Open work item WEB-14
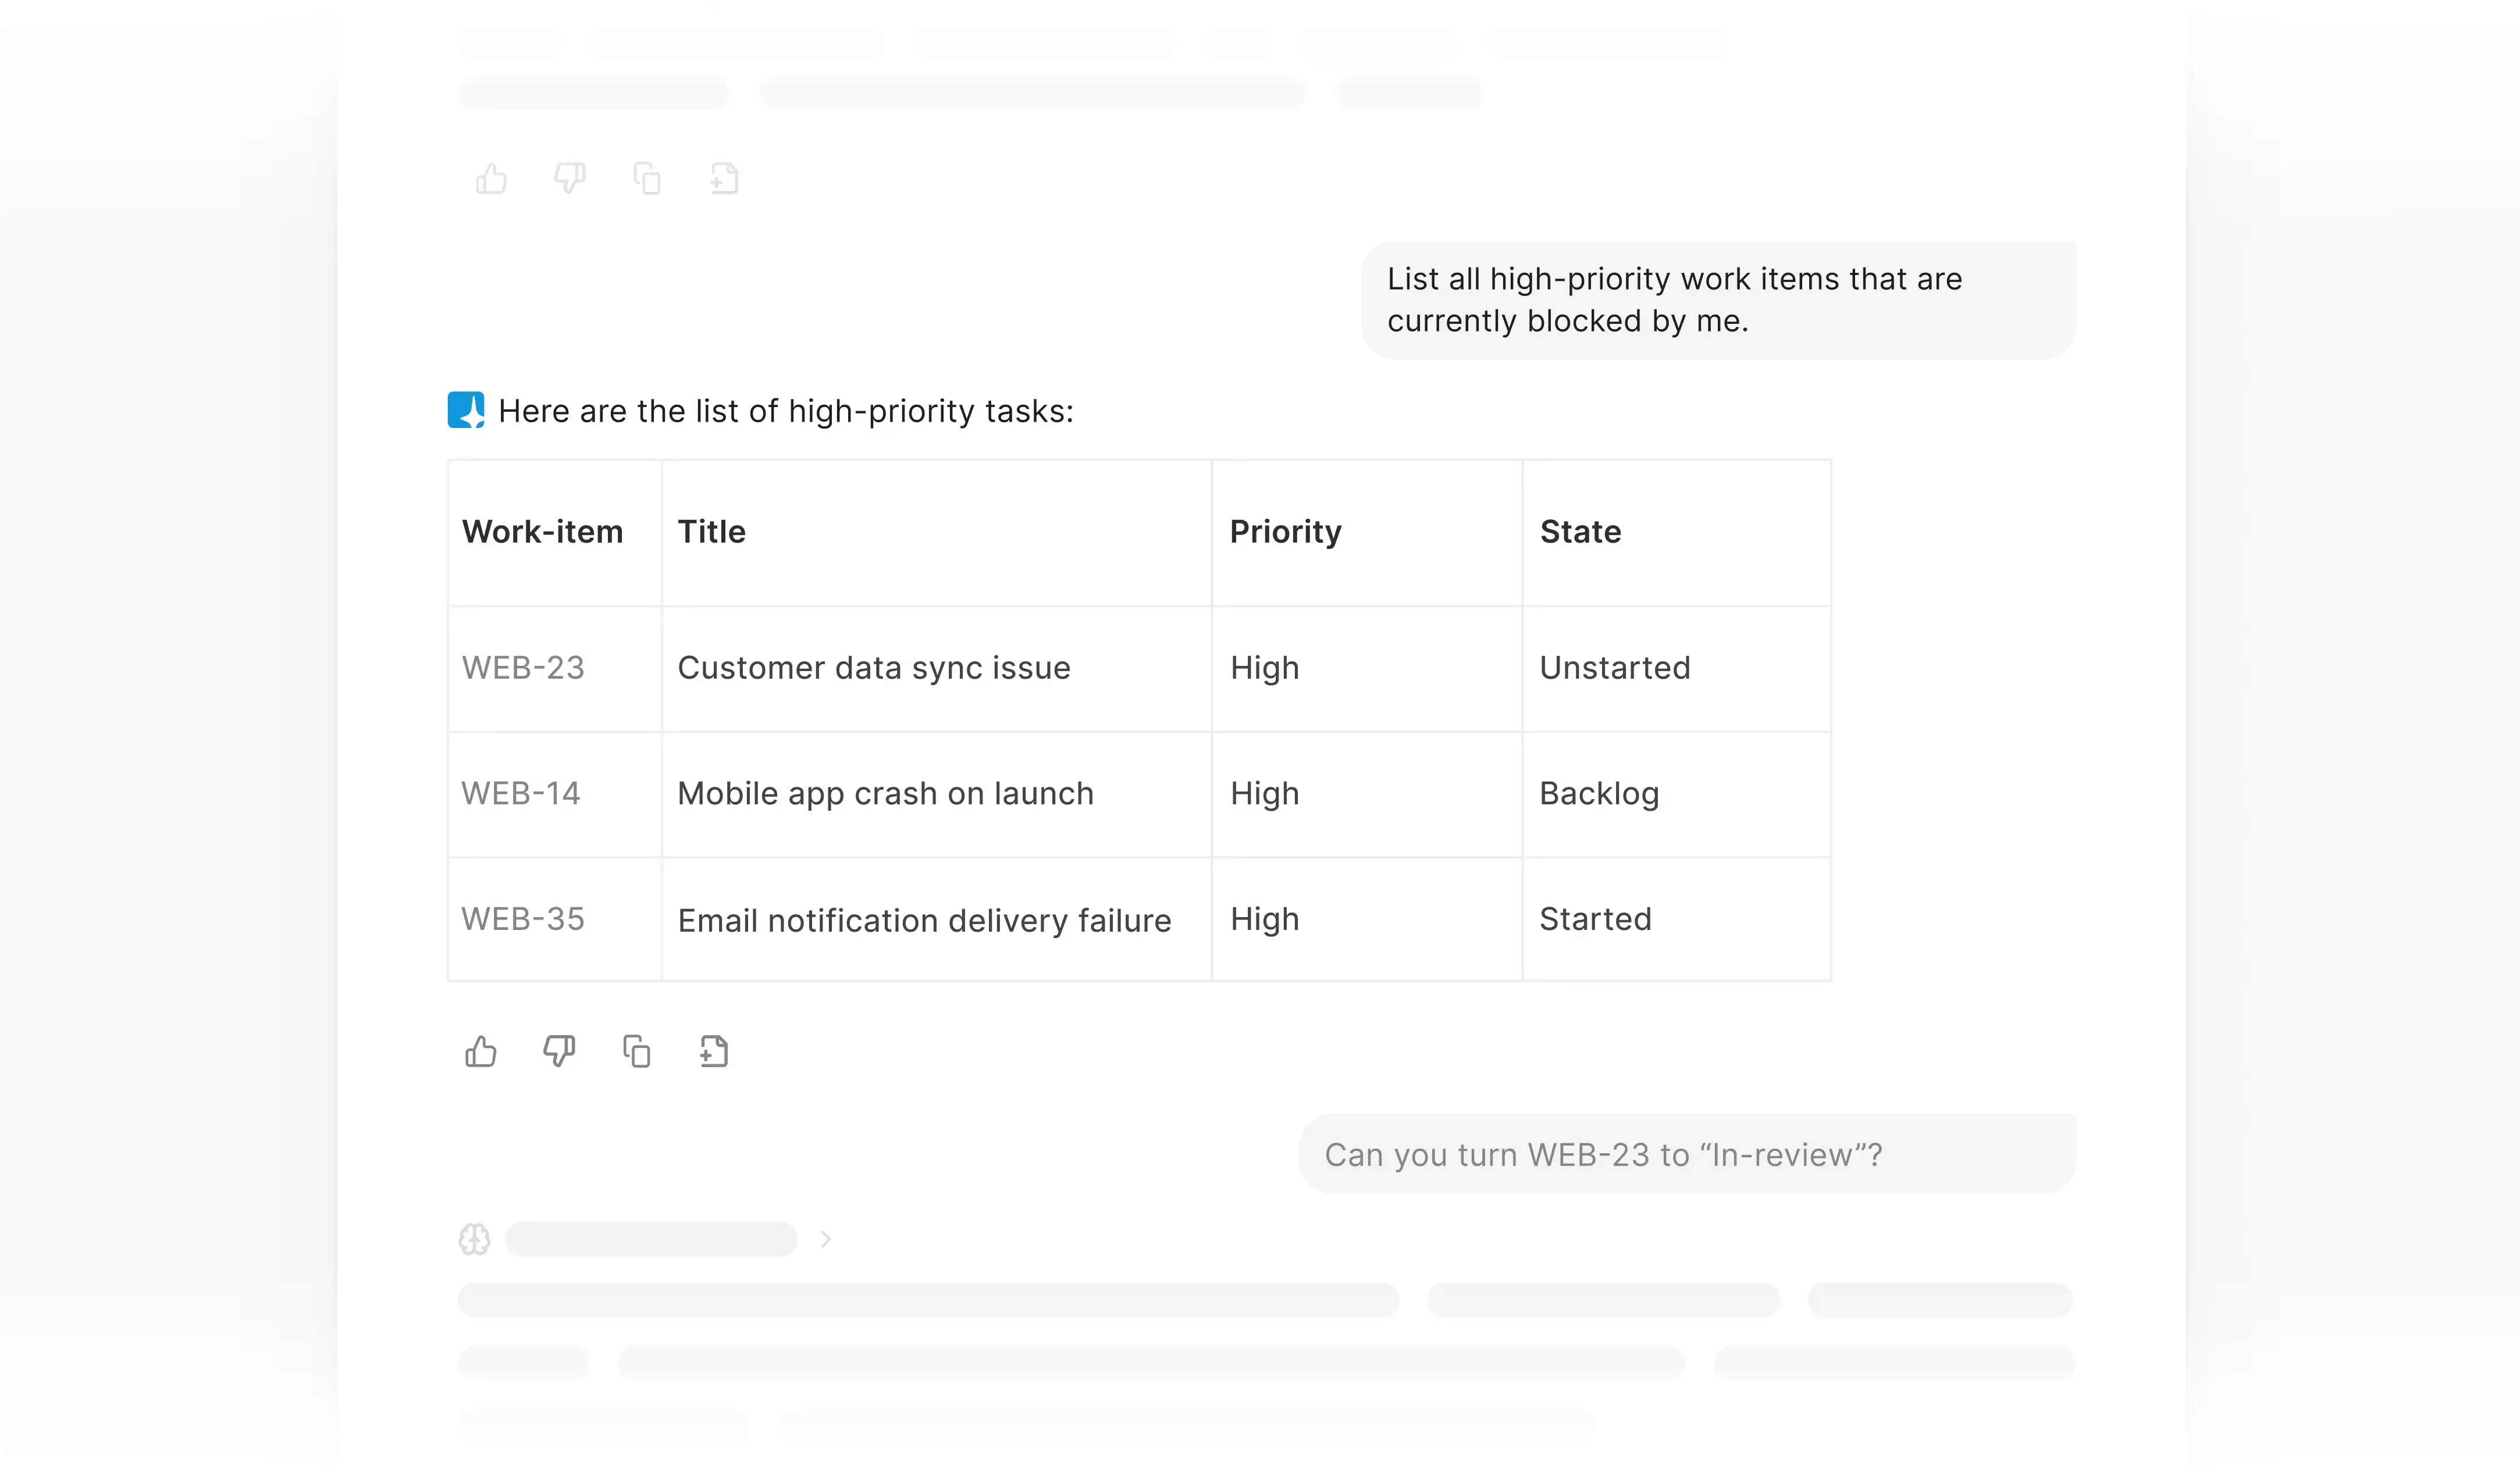Image resolution: width=2520 pixels, height=1476 pixels. (x=521, y=793)
